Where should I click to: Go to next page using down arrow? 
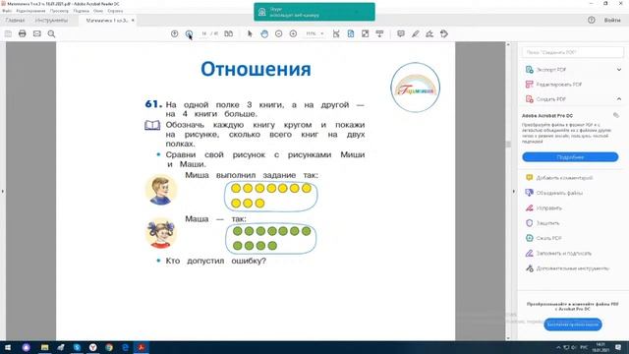pos(189,33)
